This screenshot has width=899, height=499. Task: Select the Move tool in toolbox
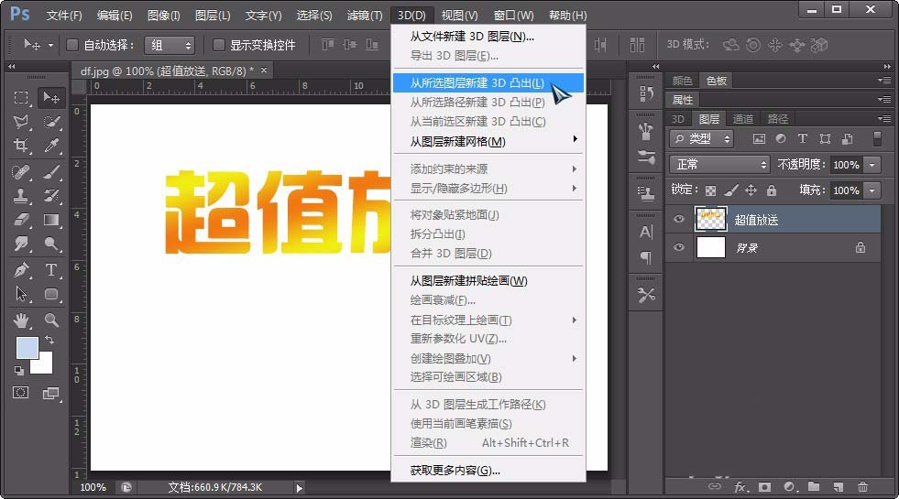coord(51,98)
